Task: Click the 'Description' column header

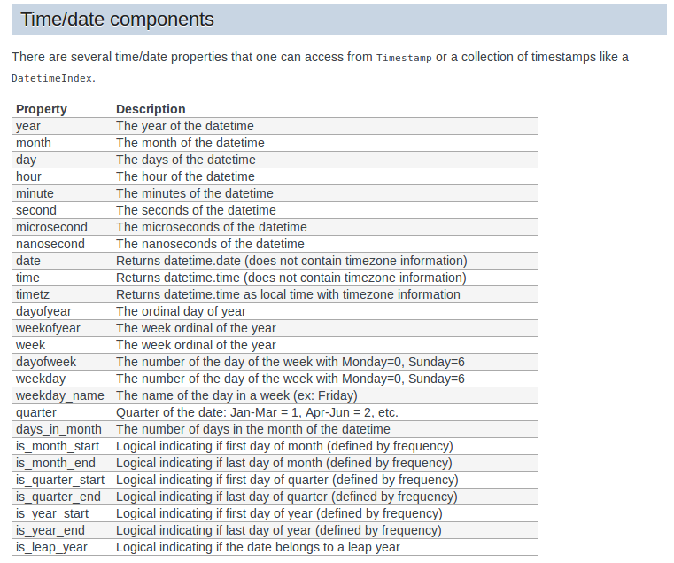Action: tap(151, 109)
